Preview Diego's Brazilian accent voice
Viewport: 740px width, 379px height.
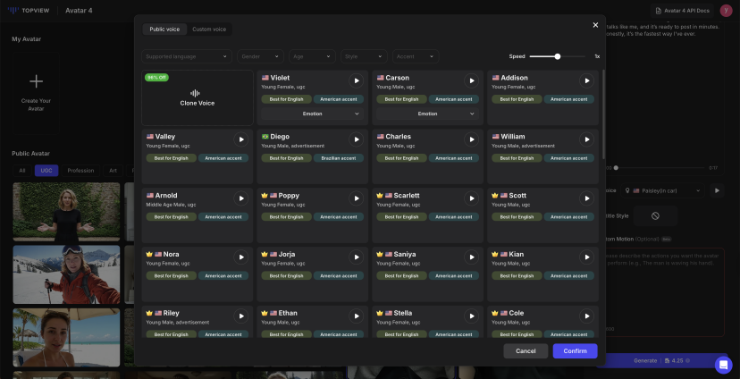coord(356,139)
